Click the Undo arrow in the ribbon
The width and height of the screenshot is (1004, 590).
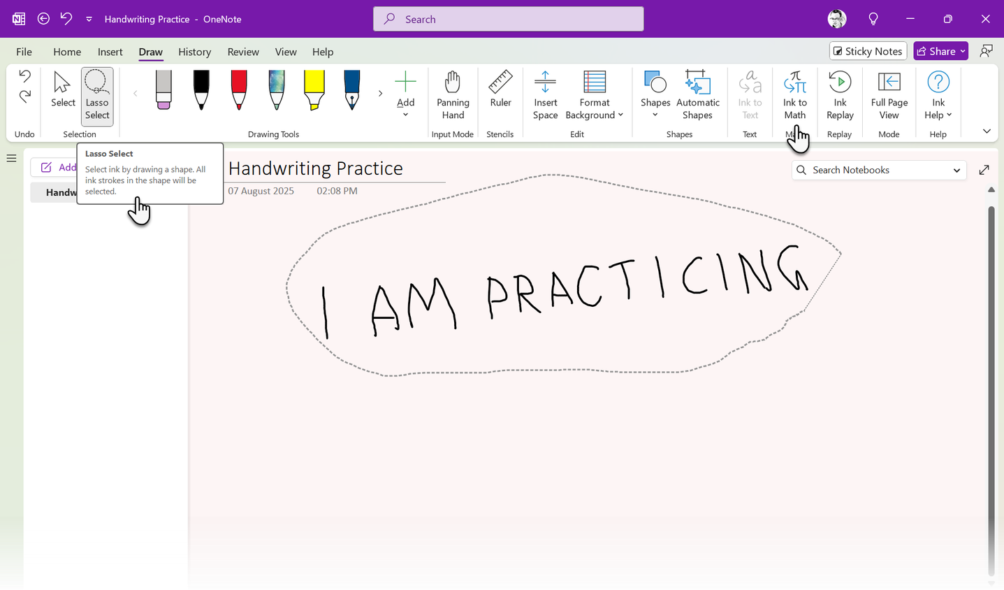pyautogui.click(x=24, y=75)
